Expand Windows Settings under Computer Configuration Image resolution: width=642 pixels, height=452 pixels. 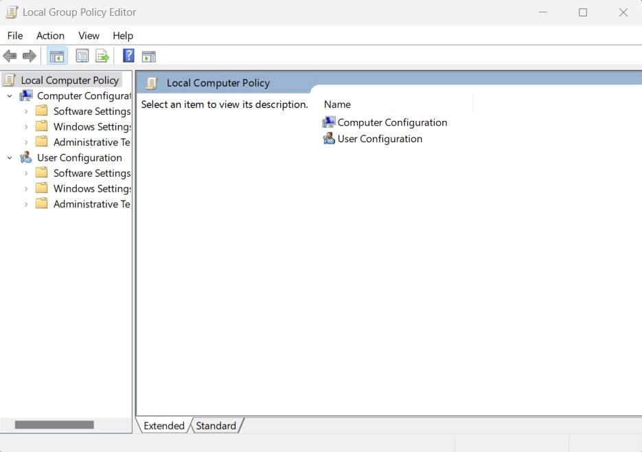pyautogui.click(x=26, y=127)
